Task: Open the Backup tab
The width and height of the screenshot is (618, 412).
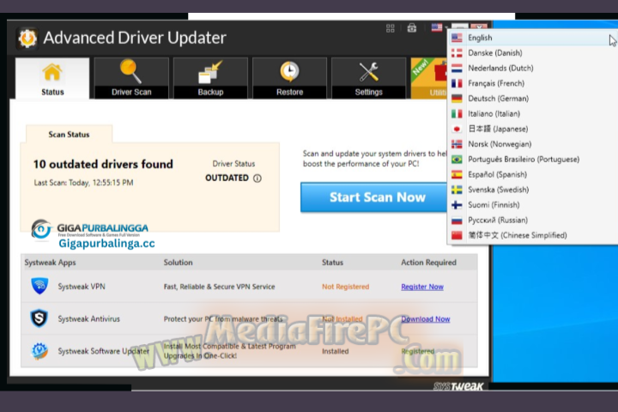Action: (x=210, y=78)
